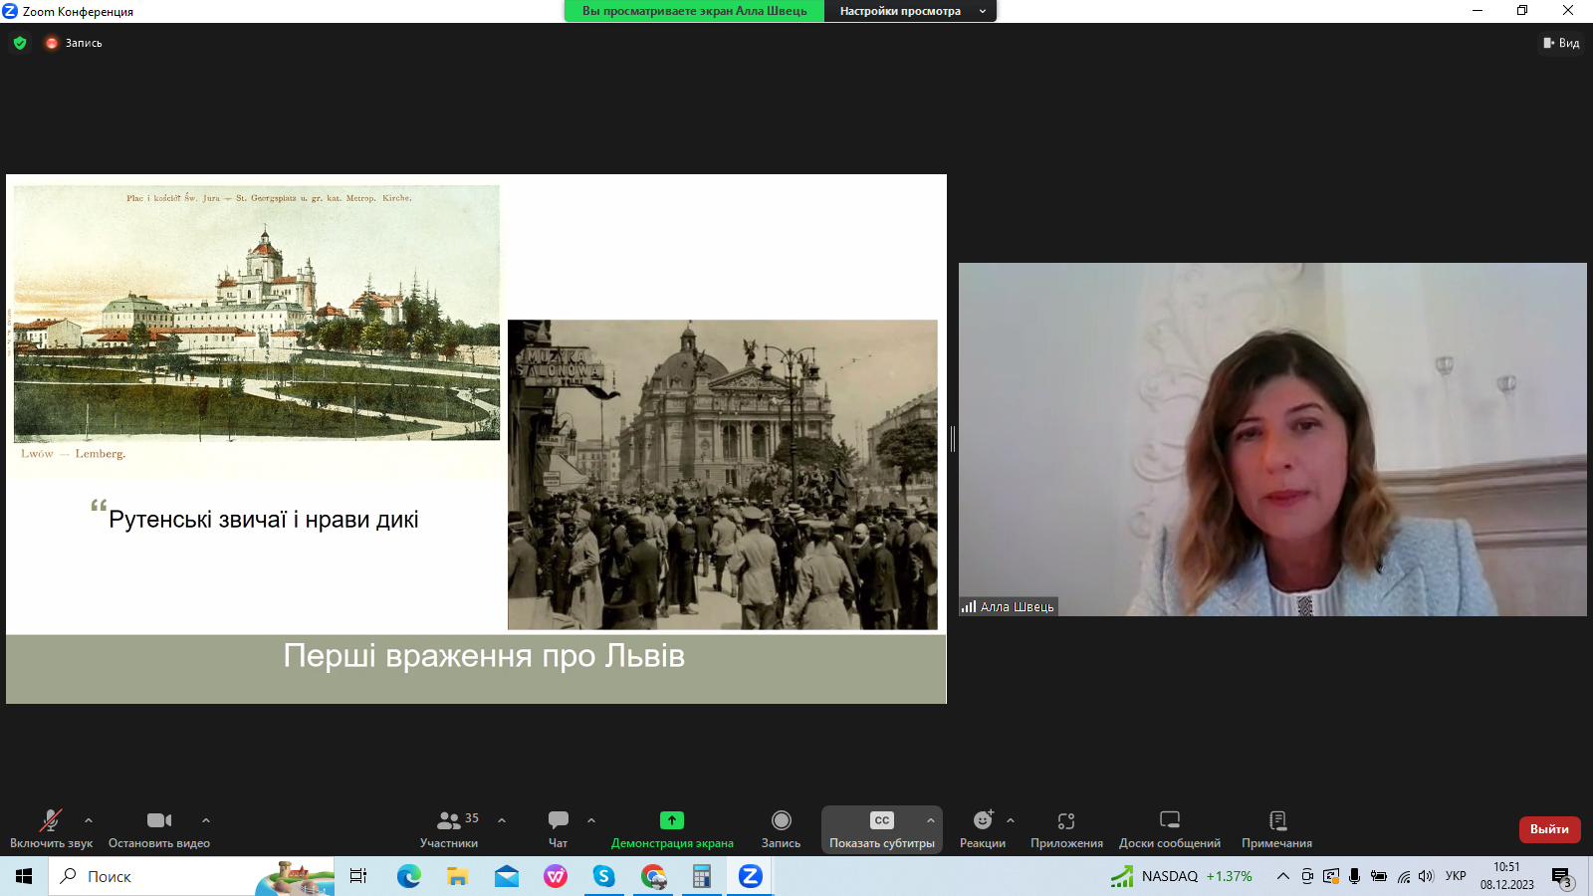Expand audio options arrow beside microphone
This screenshot has height=896, width=1593.
[x=89, y=820]
